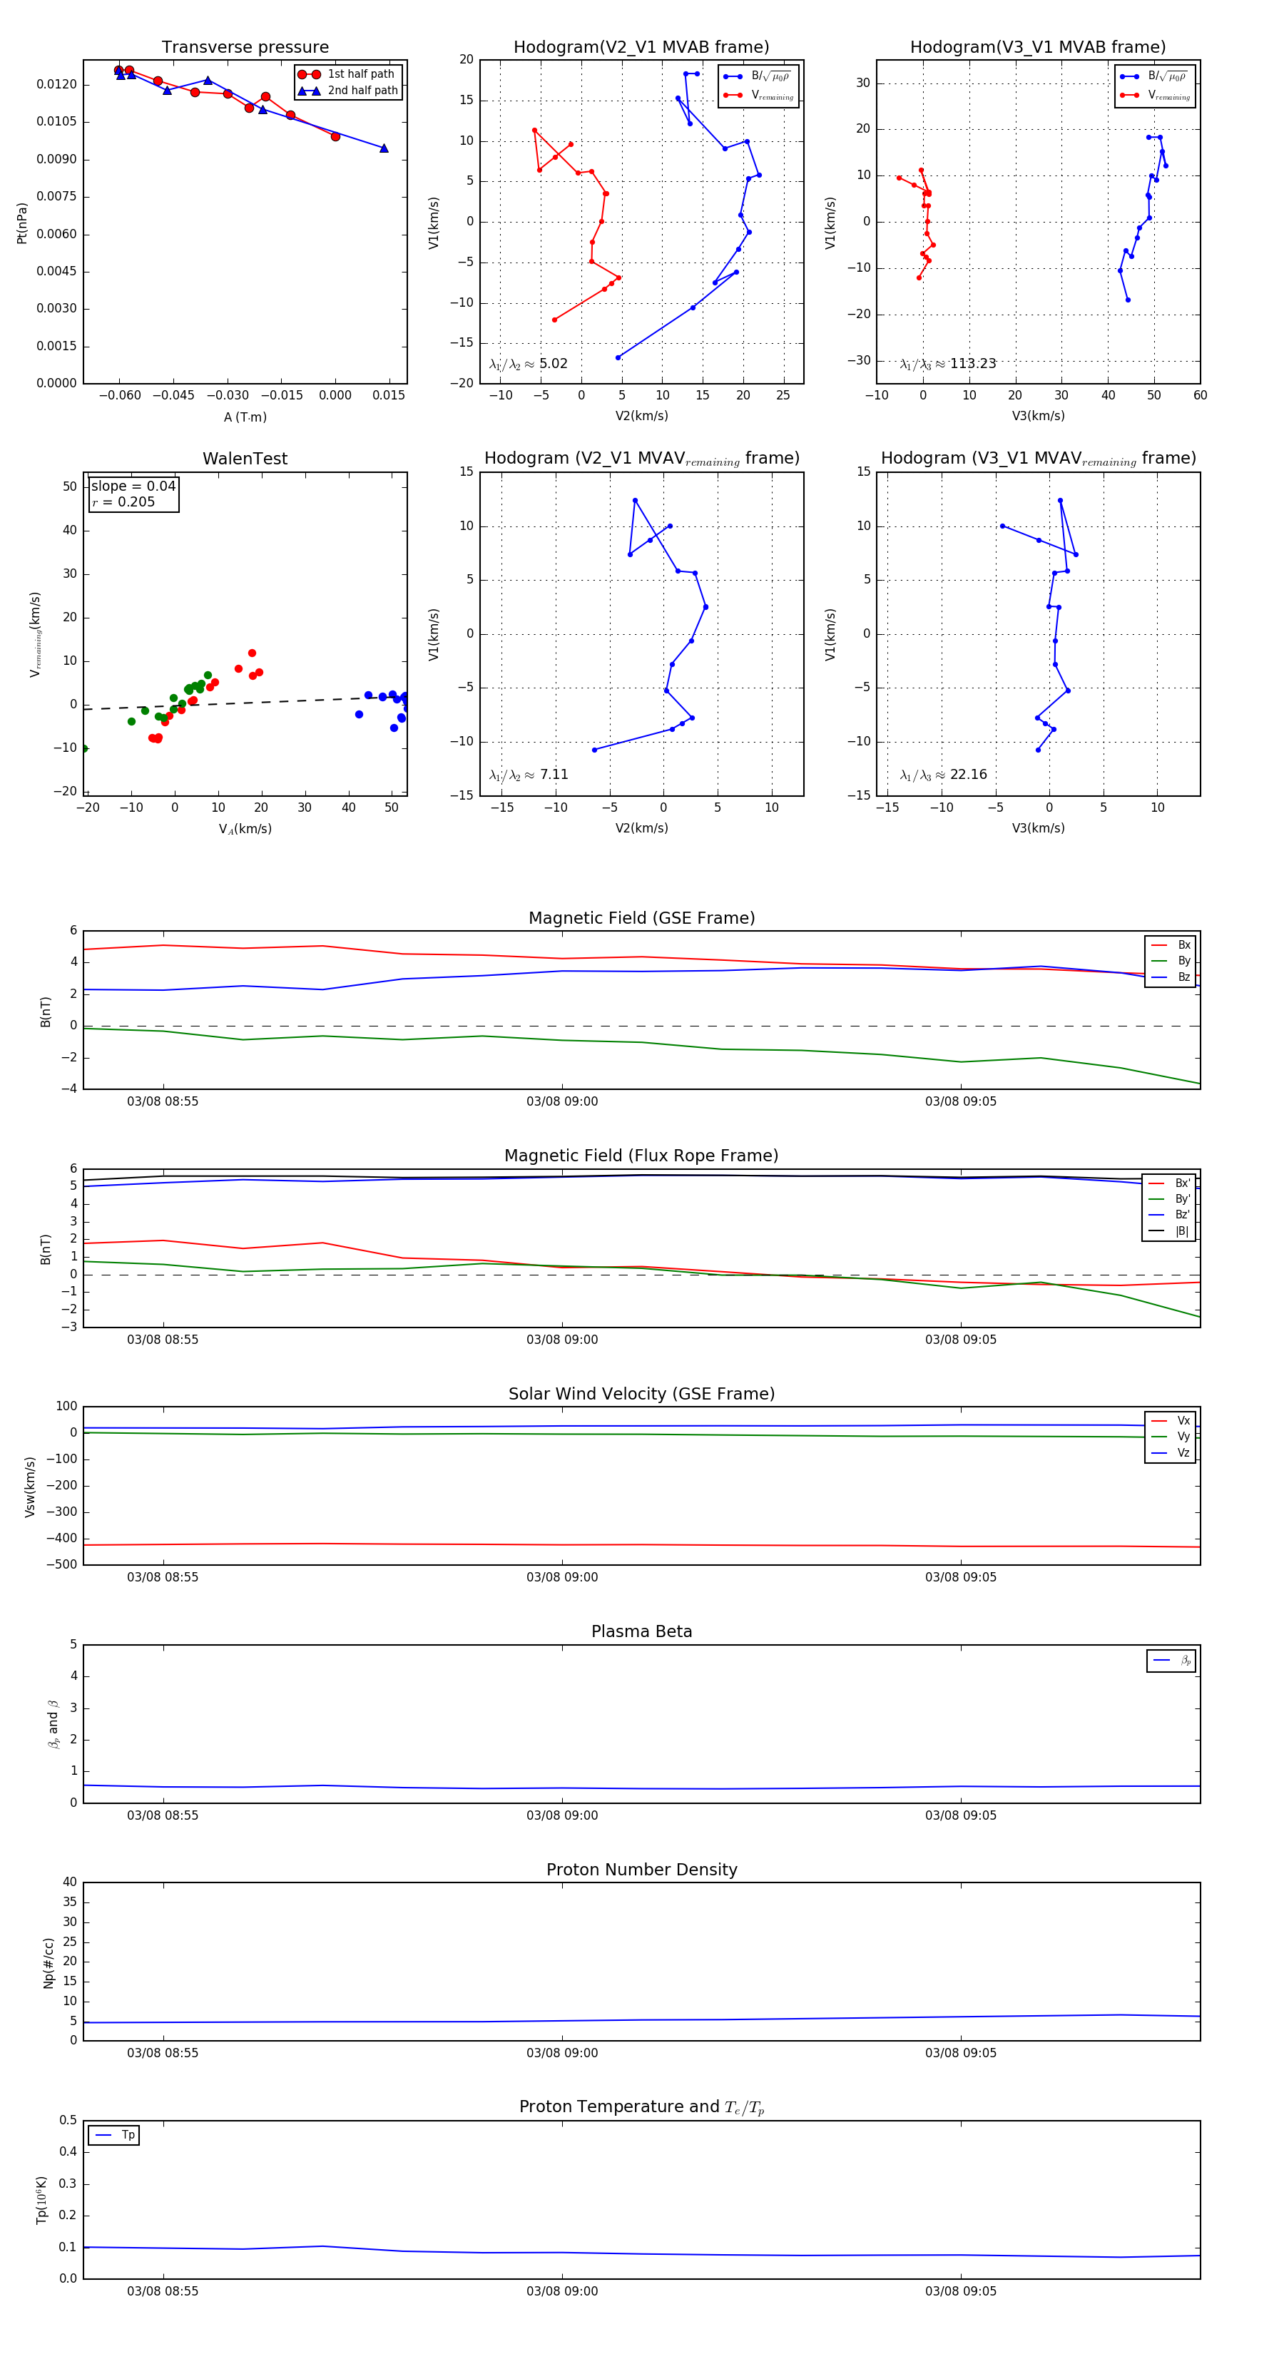
Task: Click the WalenTest "V_A(km/s)" x-axis label
Action: (245, 830)
